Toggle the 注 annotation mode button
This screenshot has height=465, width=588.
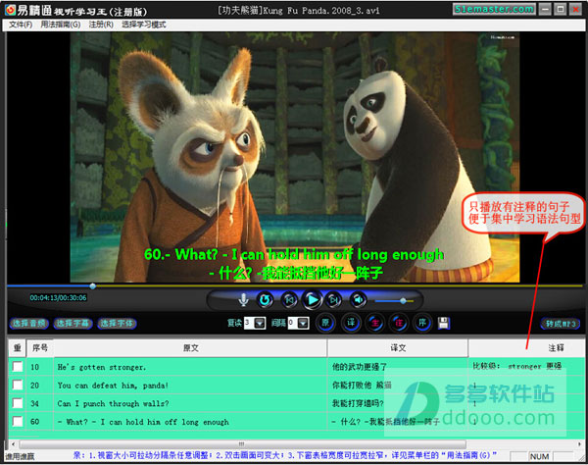(399, 323)
